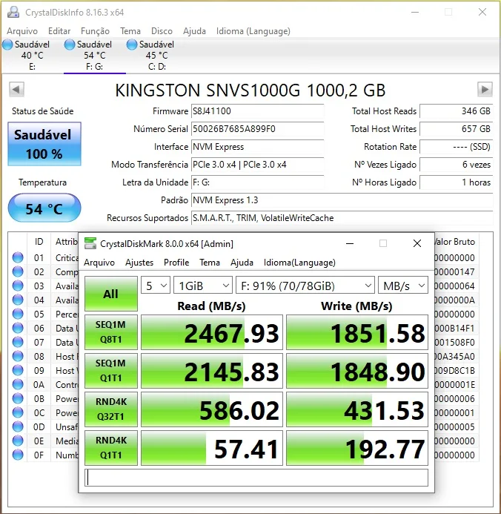
Task: Open Disco menu in CrystalDiskInfo
Action: [x=162, y=31]
